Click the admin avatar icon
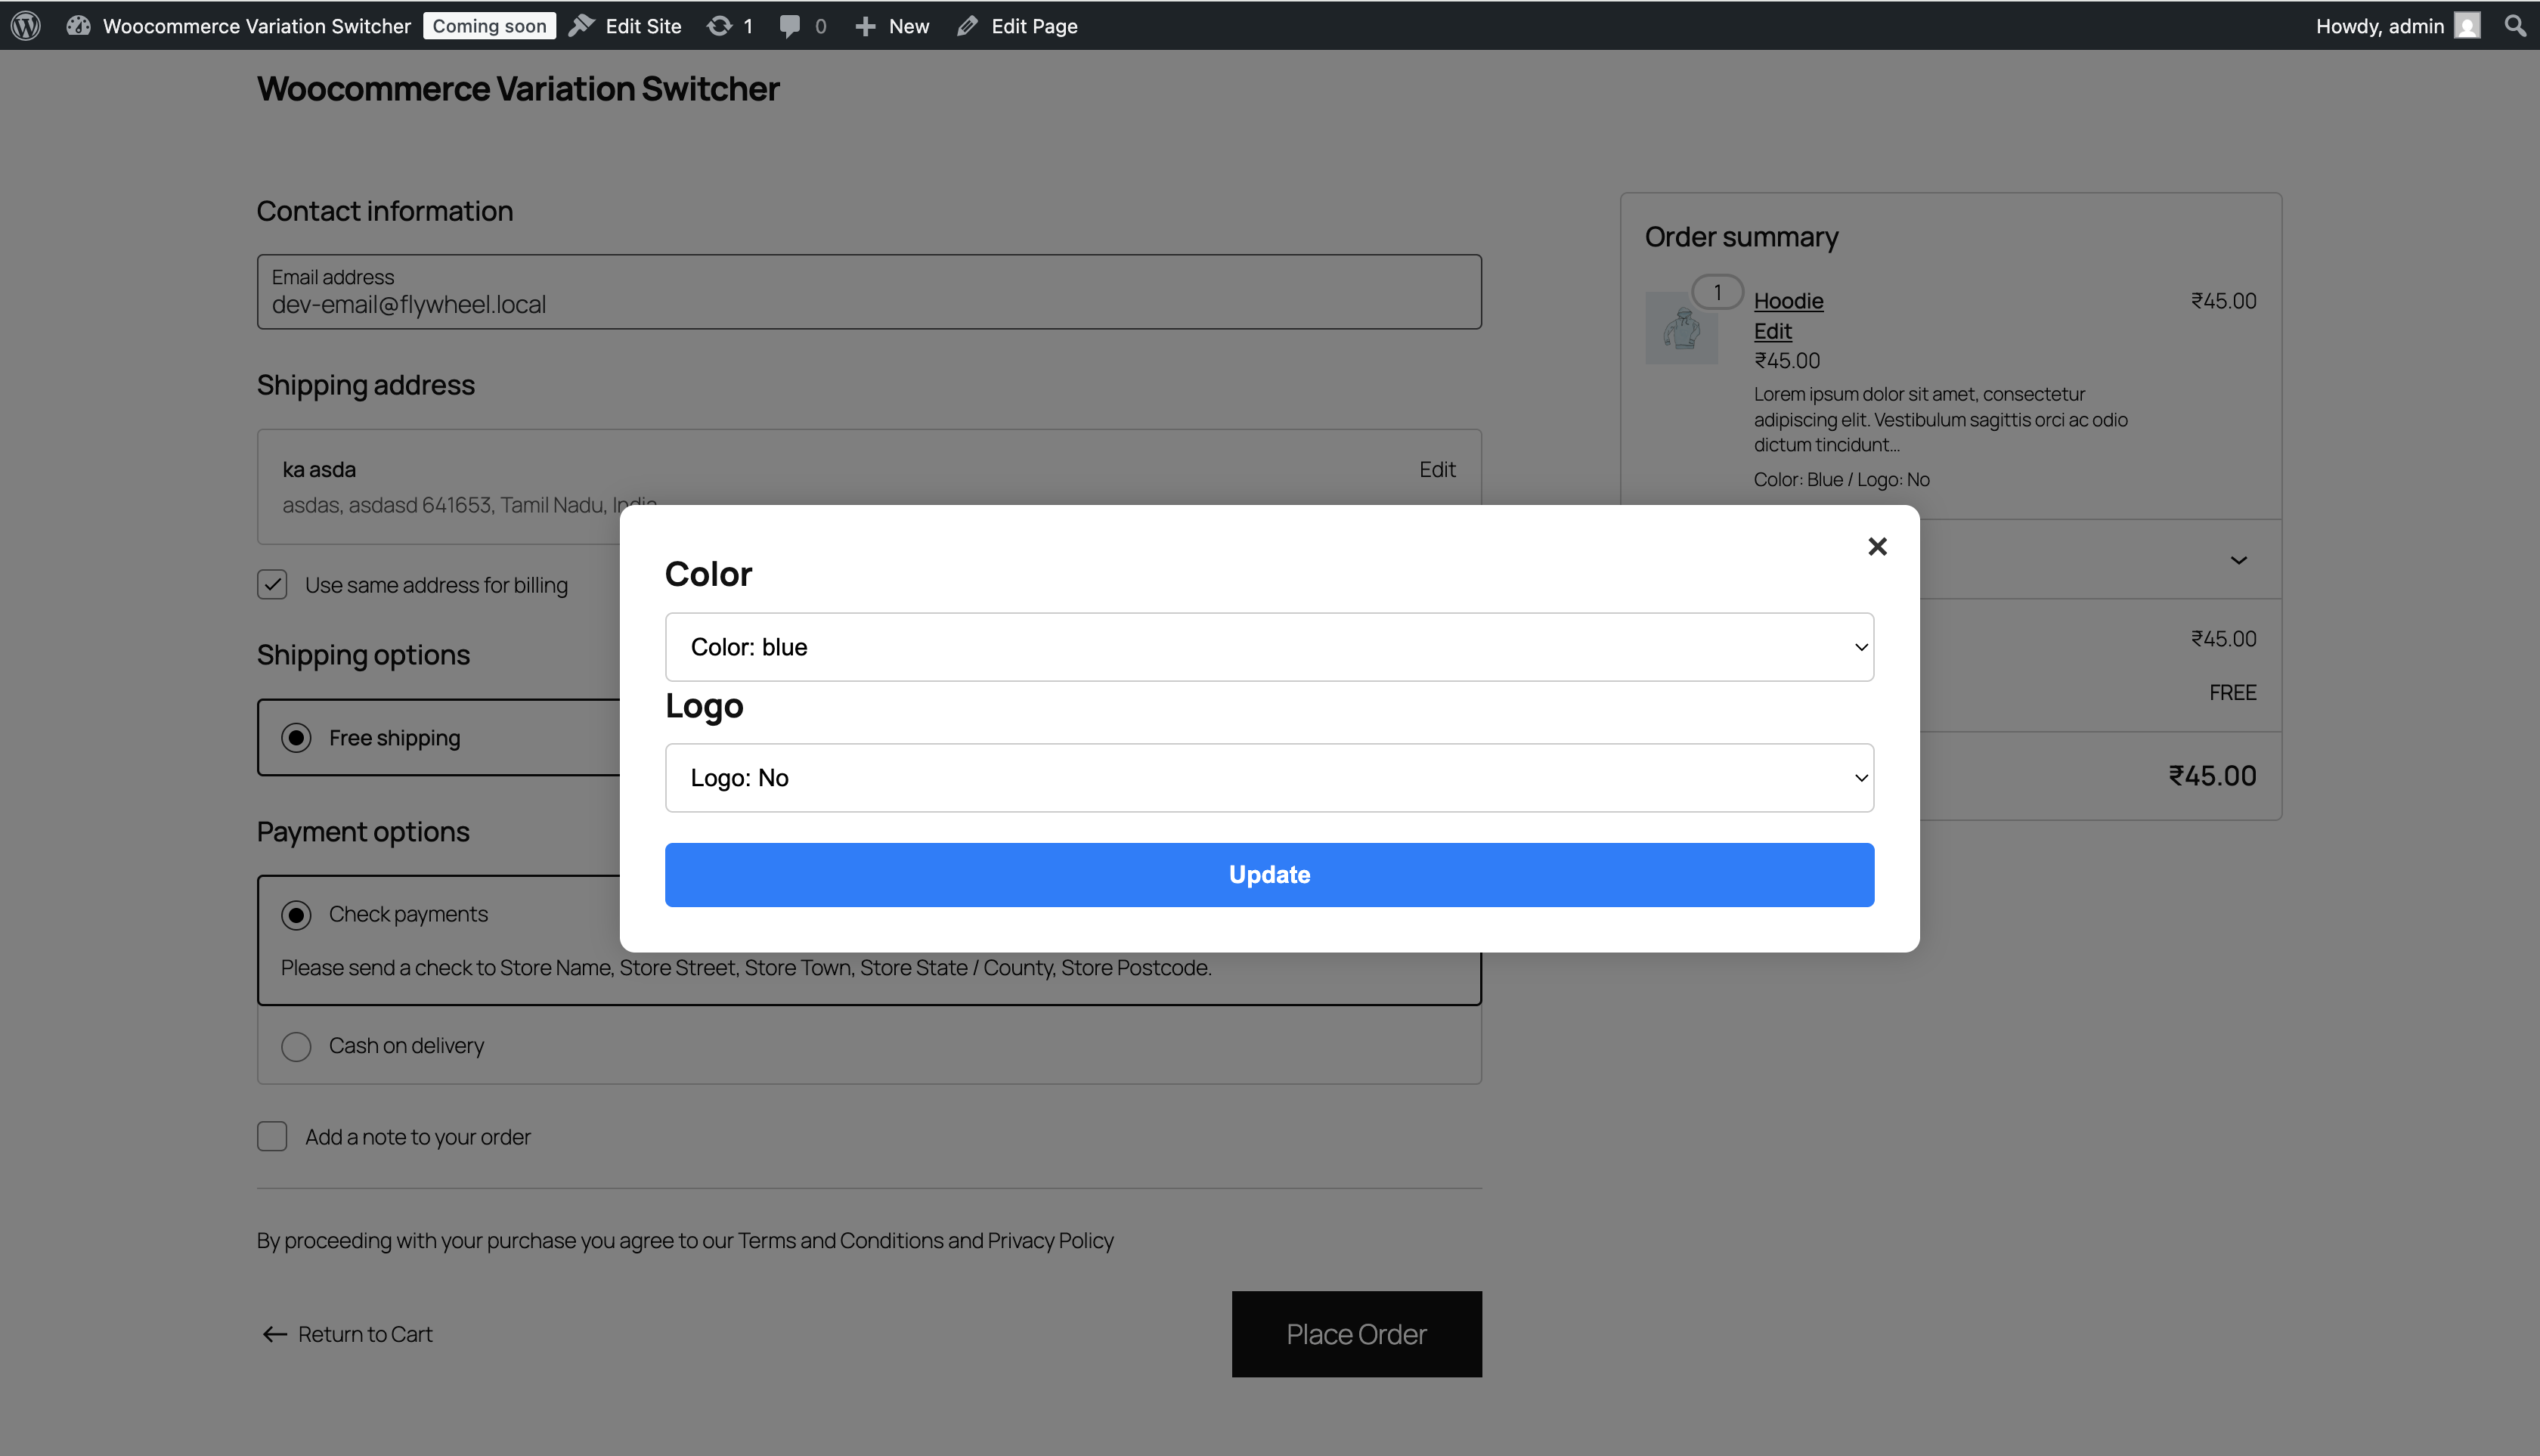 coord(2467,26)
